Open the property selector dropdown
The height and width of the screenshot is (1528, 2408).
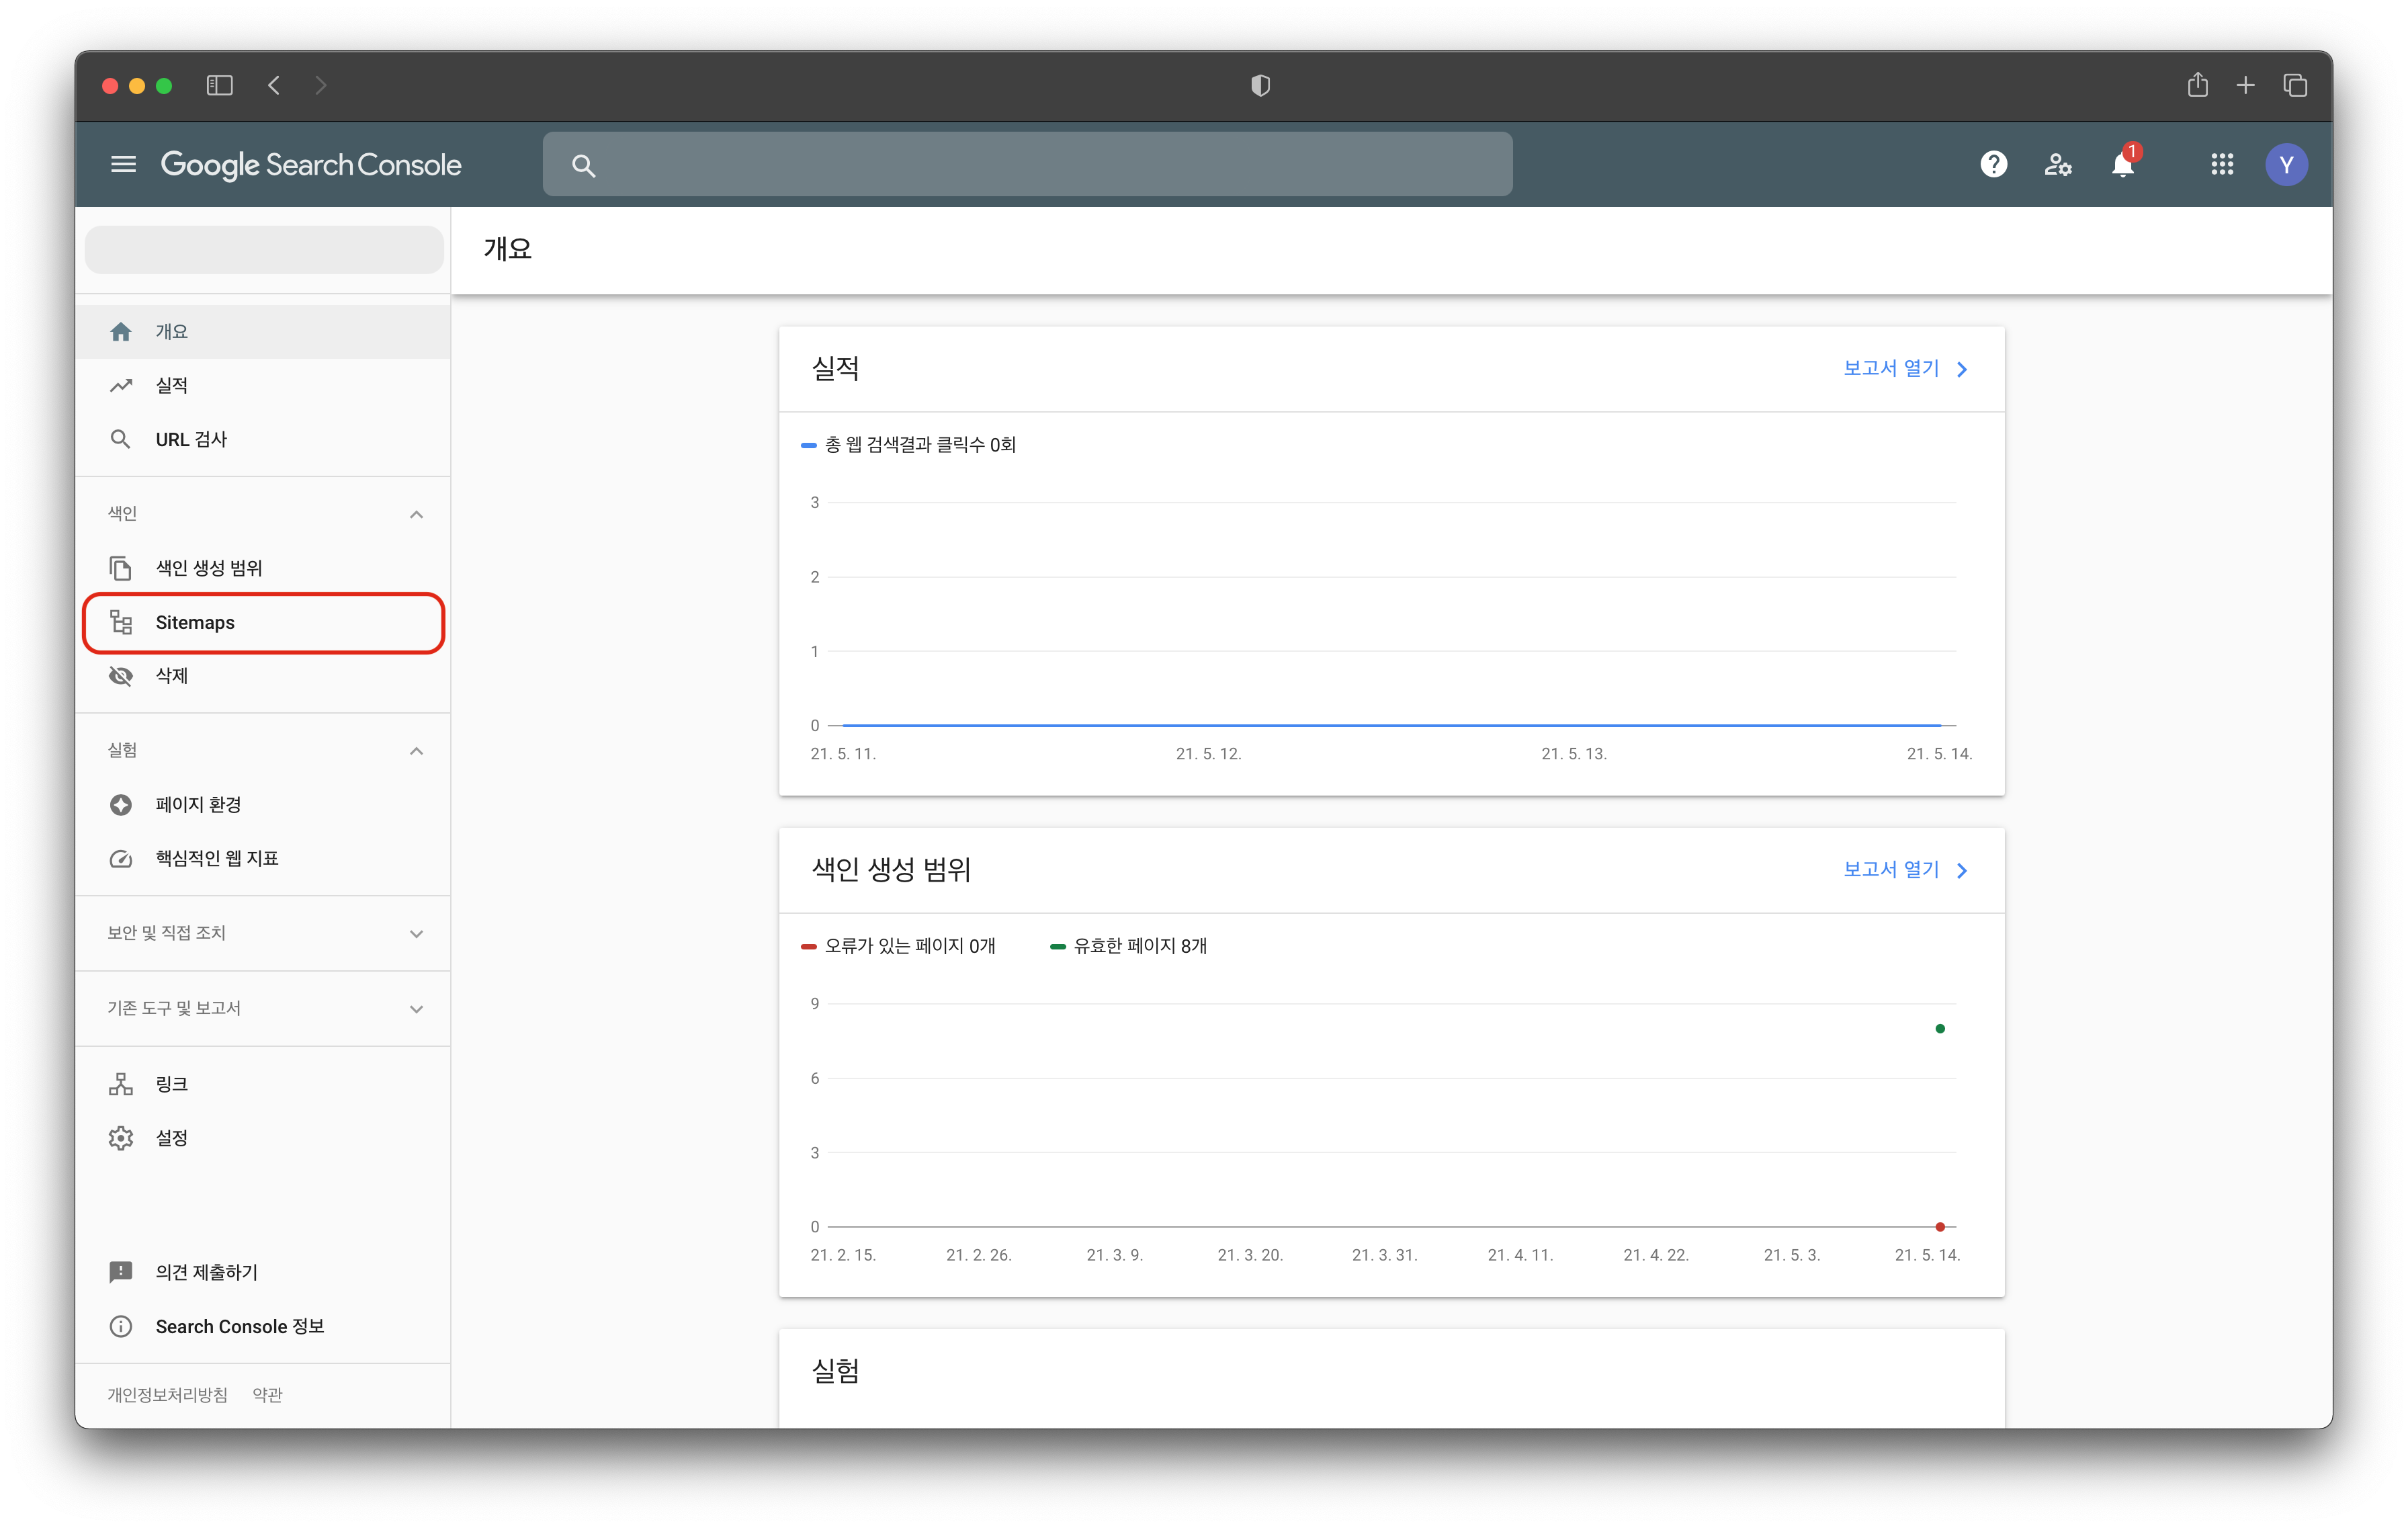pyautogui.click(x=264, y=249)
